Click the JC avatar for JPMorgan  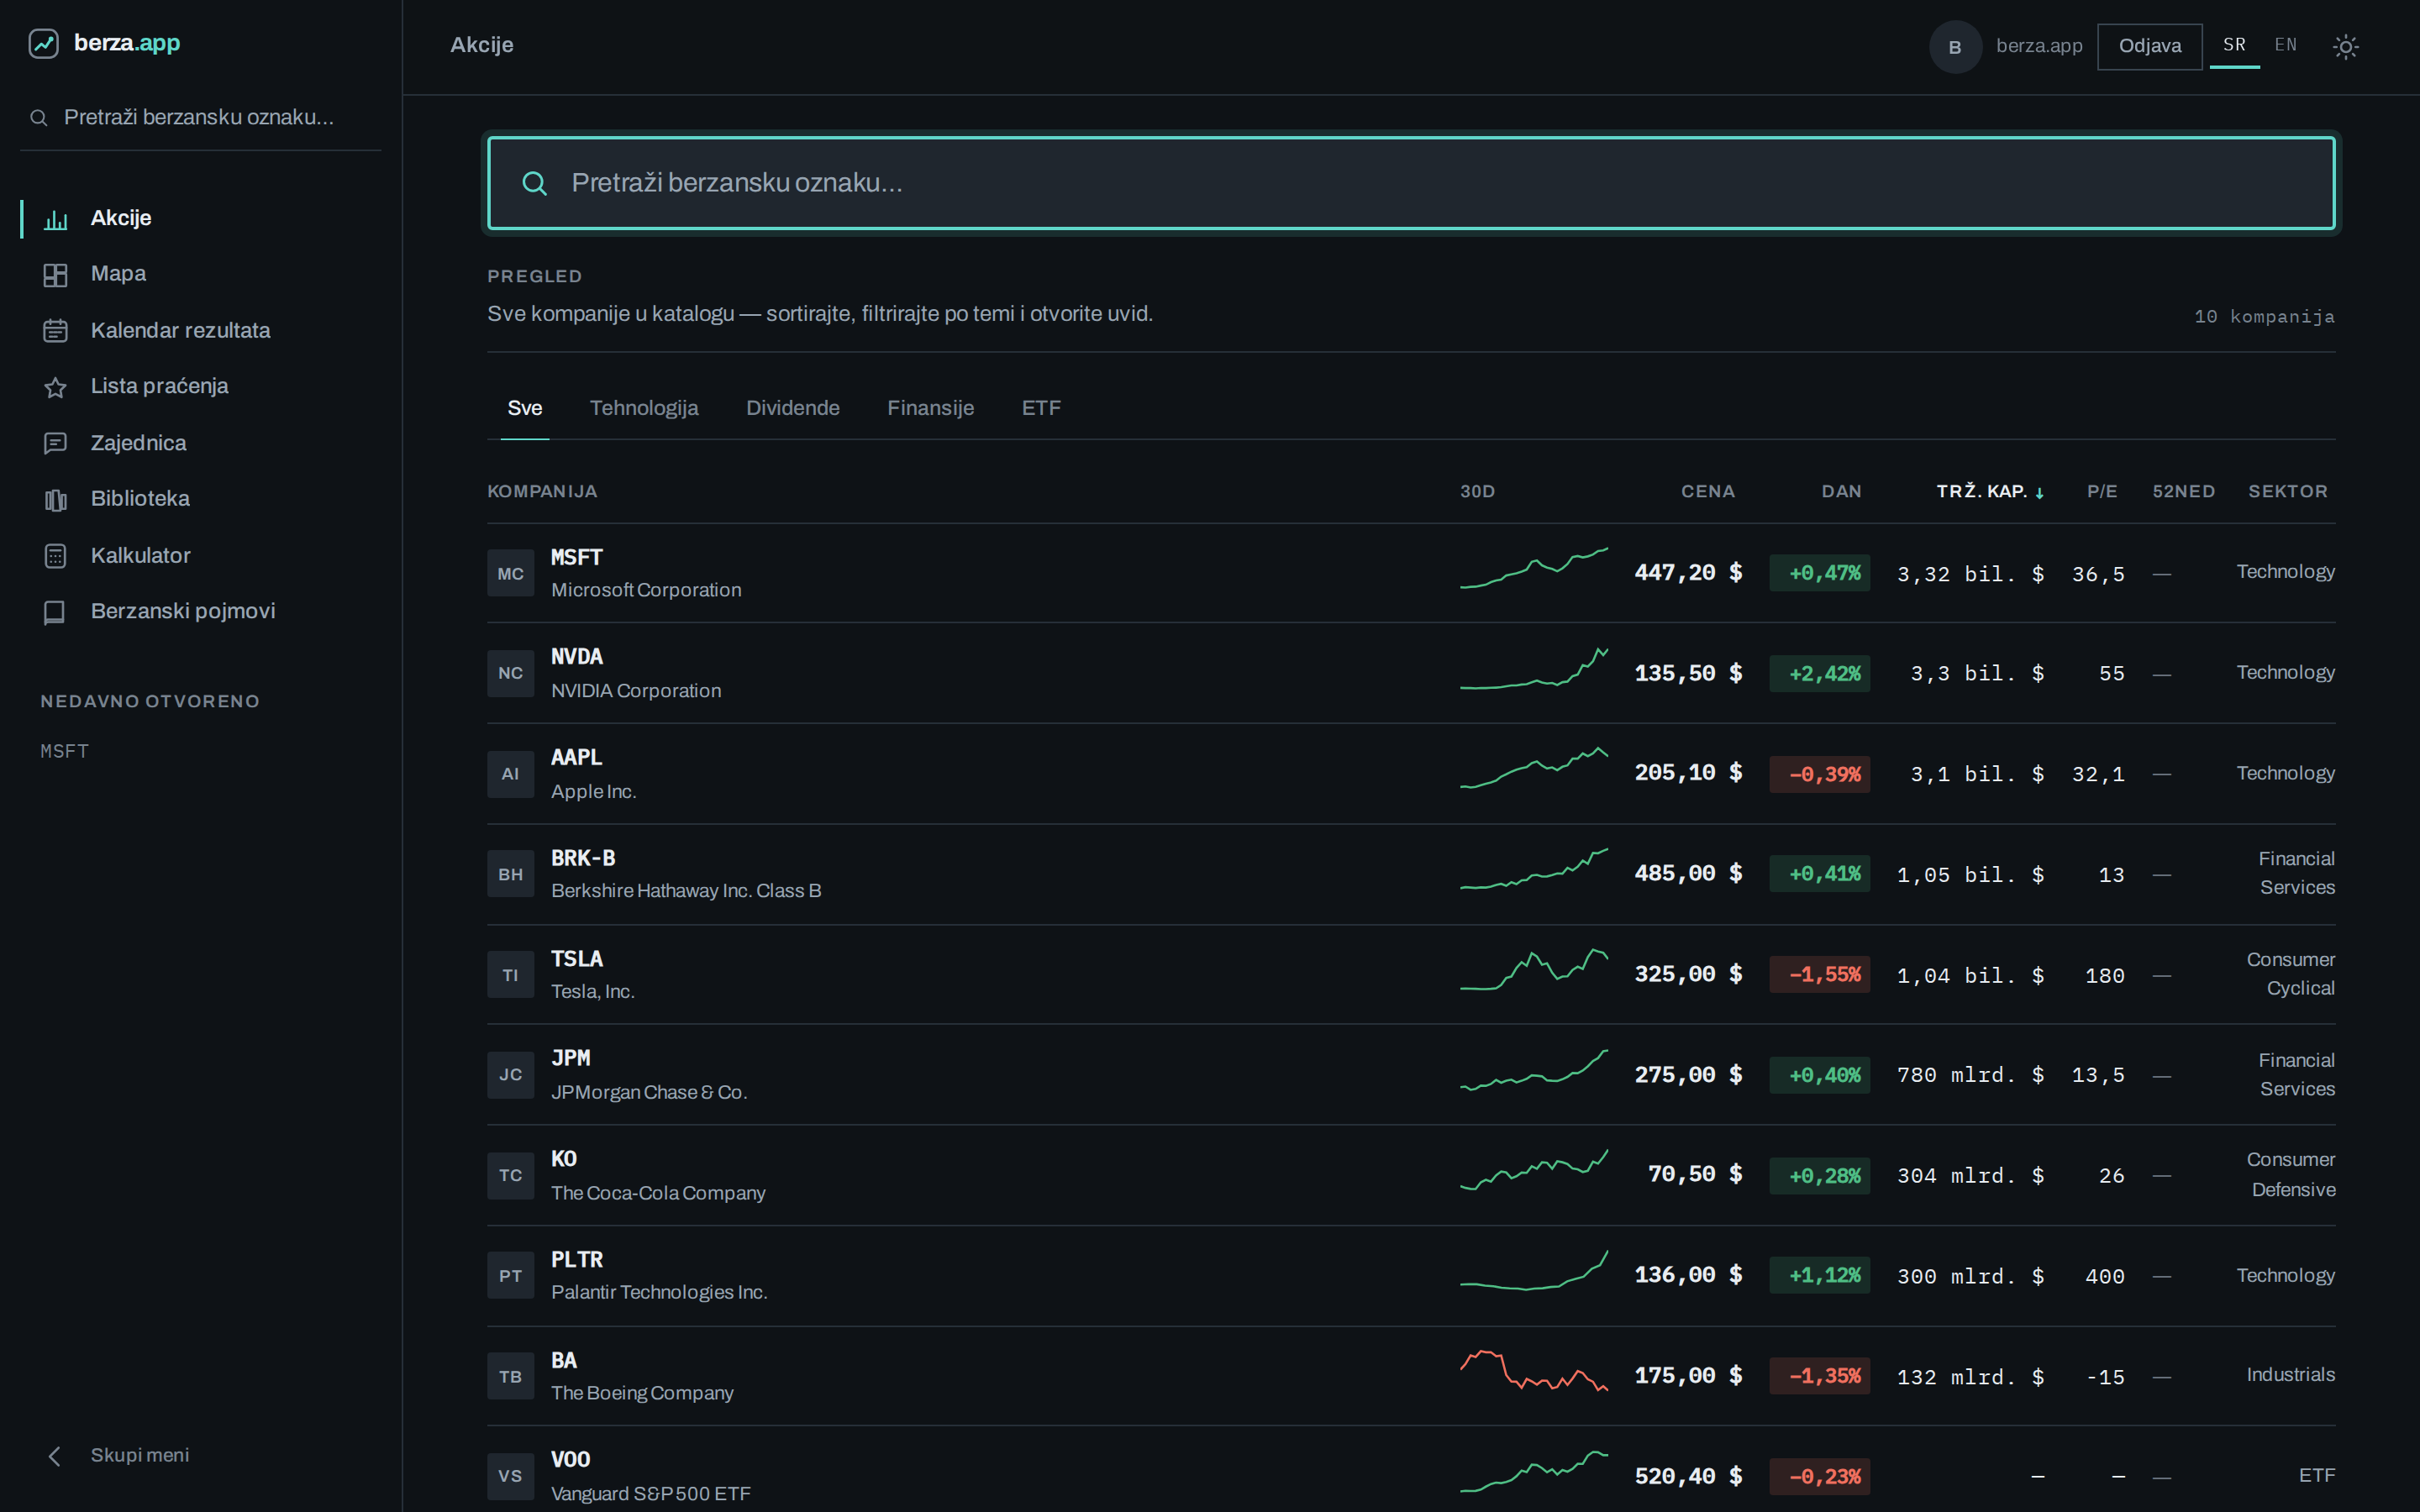[510, 1075]
